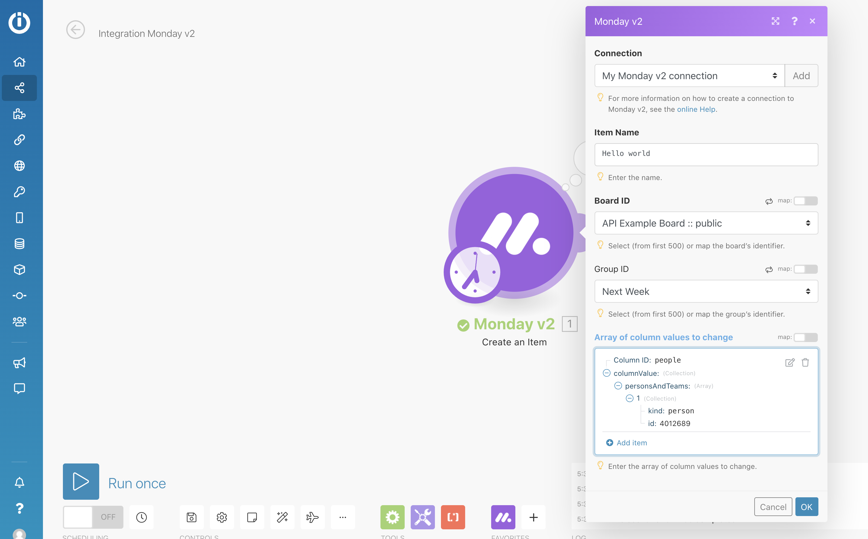868x539 pixels.
Task: Open red Text parser tool icon
Action: coord(453,517)
